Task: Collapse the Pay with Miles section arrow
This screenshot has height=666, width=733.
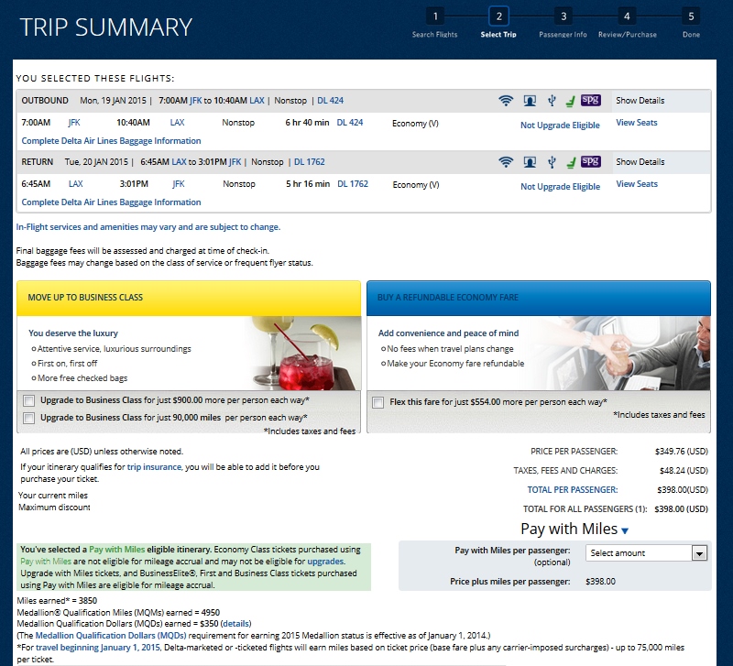Action: (625, 530)
